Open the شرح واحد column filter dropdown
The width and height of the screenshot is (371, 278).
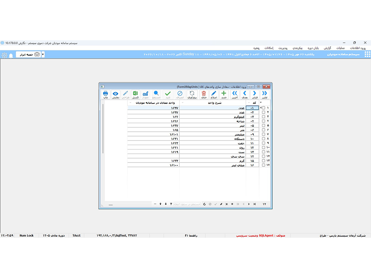(182, 103)
